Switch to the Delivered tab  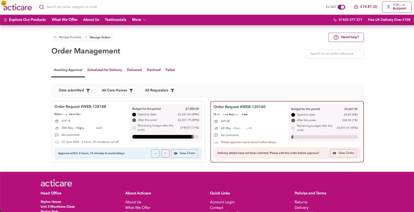134,70
